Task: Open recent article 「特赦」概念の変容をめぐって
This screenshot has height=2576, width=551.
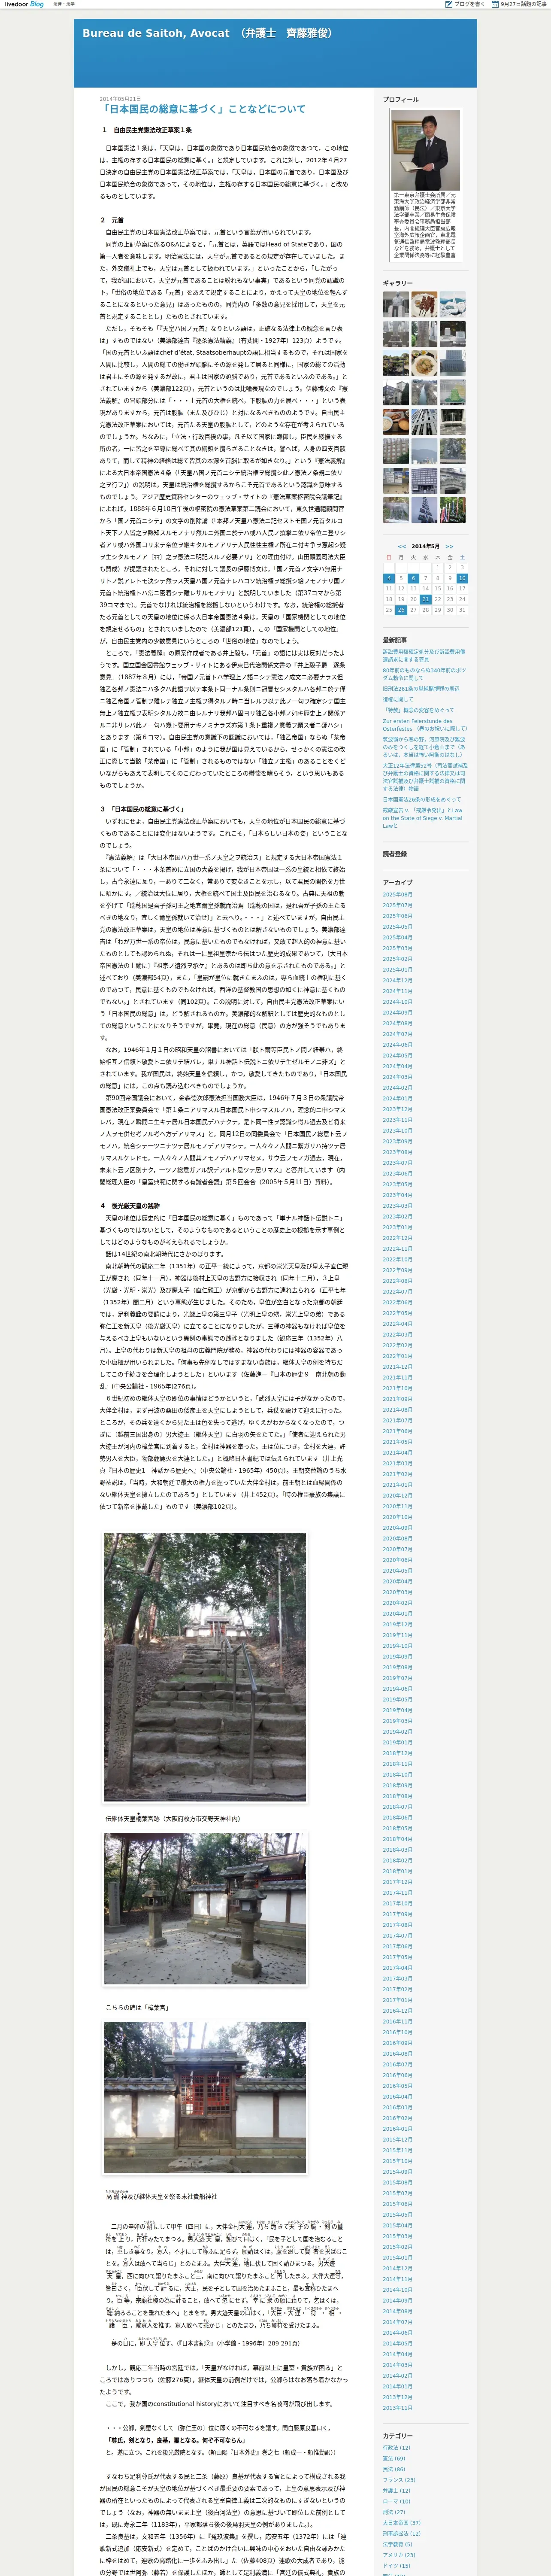Action: point(419,710)
